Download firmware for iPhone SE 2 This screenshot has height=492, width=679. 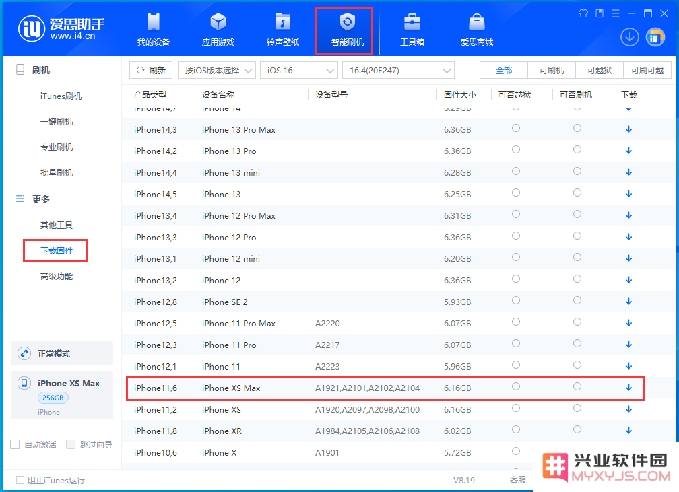tap(628, 302)
